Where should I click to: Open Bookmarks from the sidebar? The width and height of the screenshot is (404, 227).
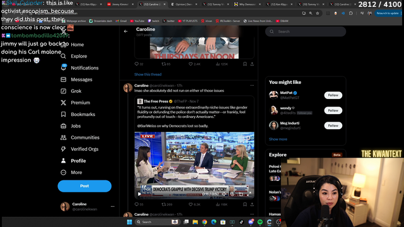pyautogui.click(x=63, y=114)
